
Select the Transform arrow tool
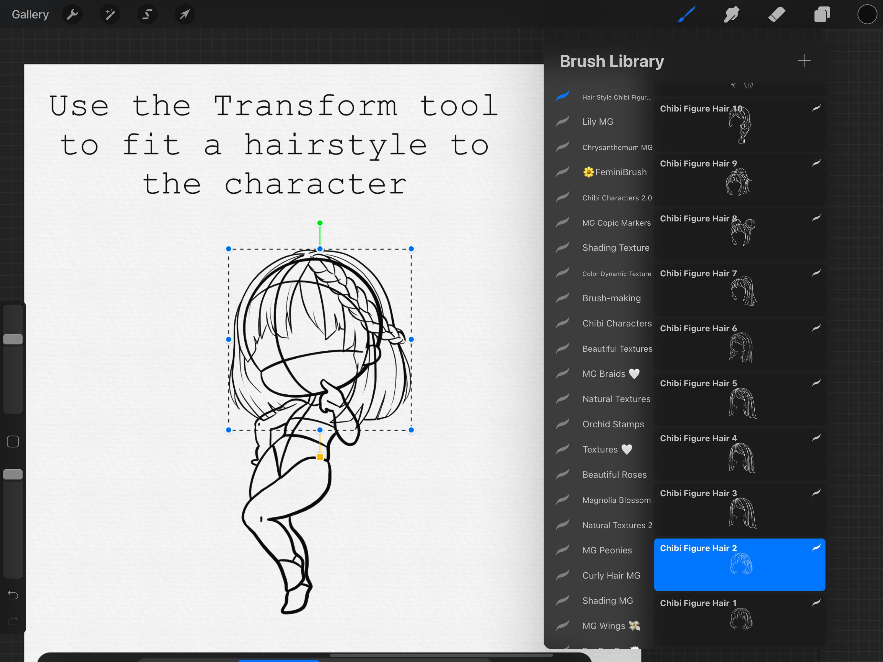[184, 14]
